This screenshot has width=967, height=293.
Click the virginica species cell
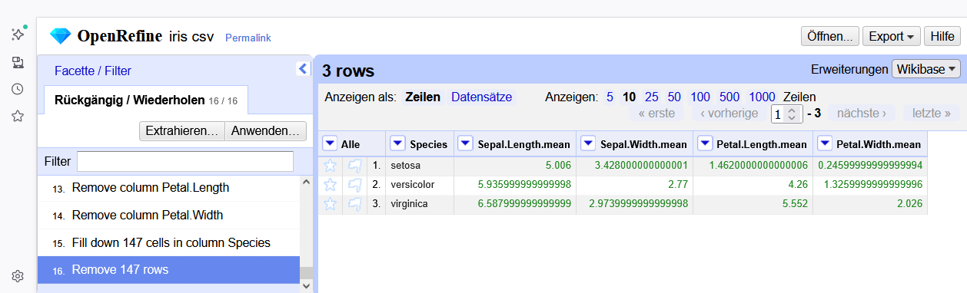(x=420, y=204)
